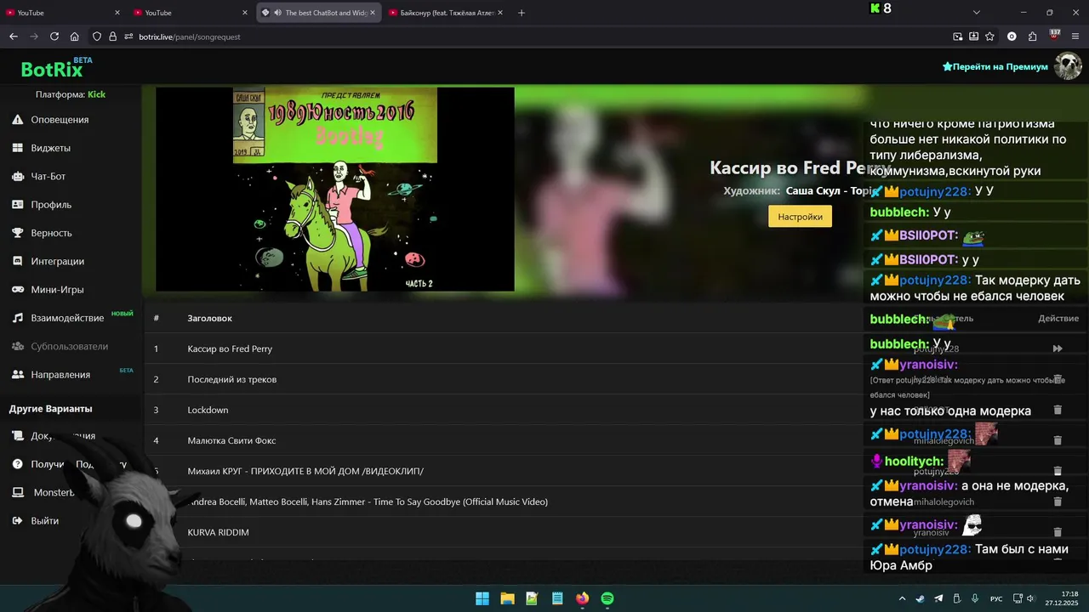This screenshot has width=1089, height=612.
Task: Open the Верность trophy section
Action: pyautogui.click(x=43, y=233)
